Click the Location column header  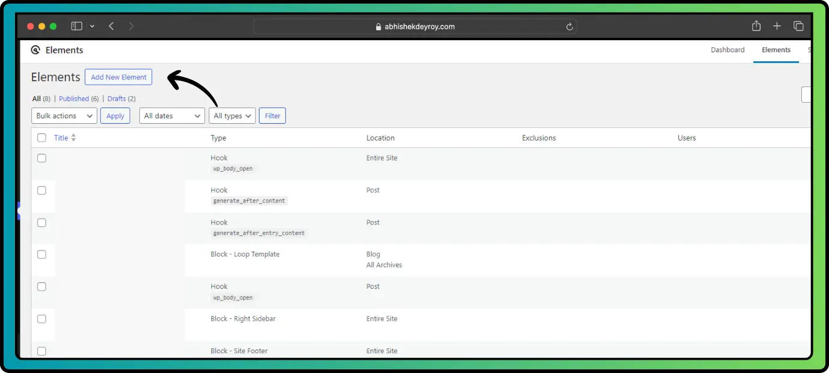380,138
